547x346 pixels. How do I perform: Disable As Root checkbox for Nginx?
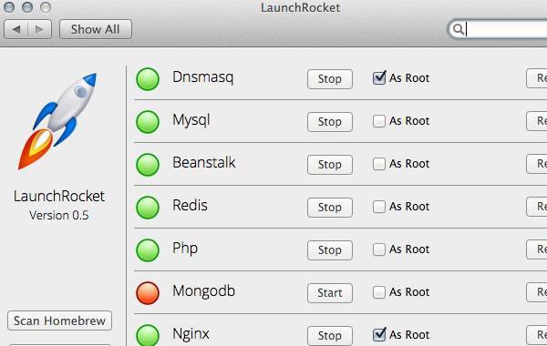(x=379, y=334)
